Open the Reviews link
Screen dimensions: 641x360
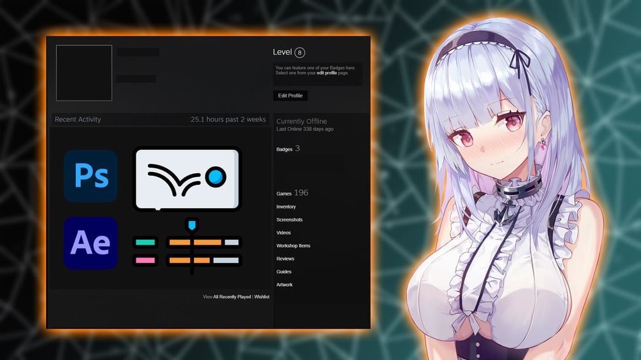[x=285, y=259]
